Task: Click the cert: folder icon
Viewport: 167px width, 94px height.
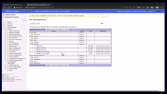Action: pos(32,33)
